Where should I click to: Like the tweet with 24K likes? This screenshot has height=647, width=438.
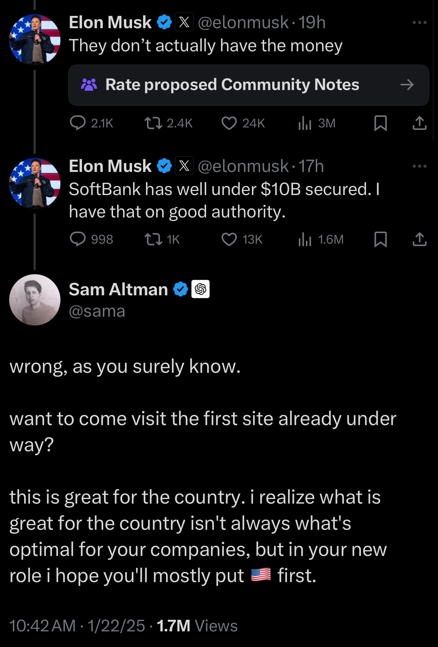point(229,123)
